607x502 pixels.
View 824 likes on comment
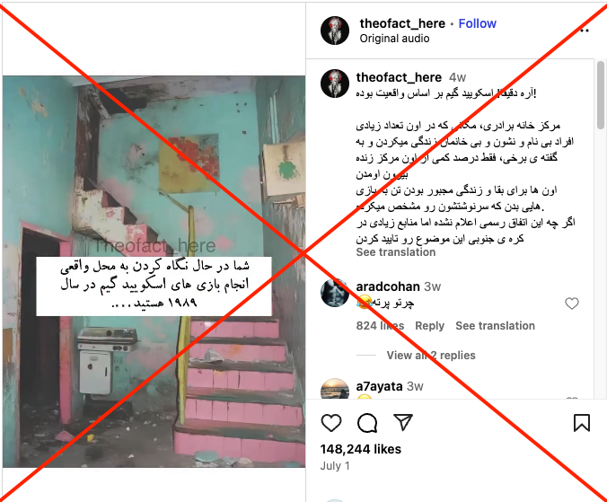[x=380, y=326]
